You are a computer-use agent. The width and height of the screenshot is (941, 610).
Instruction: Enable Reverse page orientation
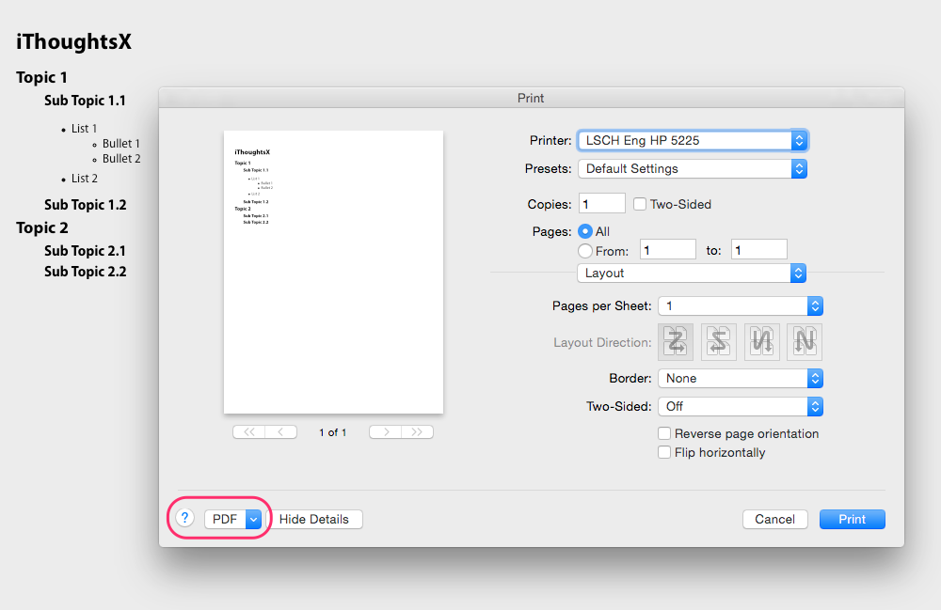pyautogui.click(x=664, y=433)
